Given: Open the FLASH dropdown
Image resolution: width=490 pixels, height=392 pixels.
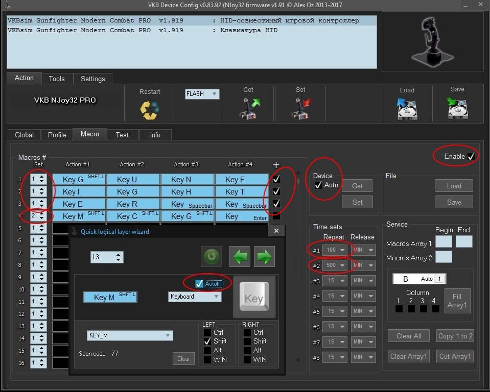Looking at the screenshot, I should pyautogui.click(x=202, y=94).
